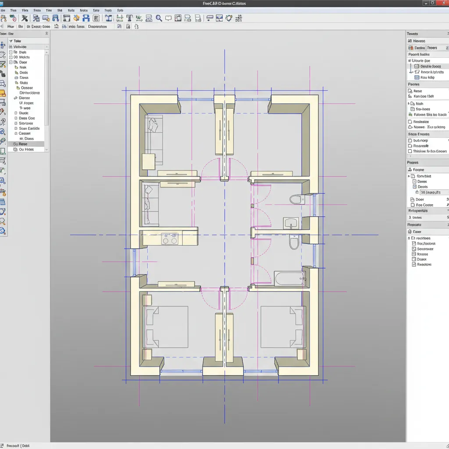
Task: Click the orange parts icon in toolbar
Action: pyautogui.click(x=76, y=18)
